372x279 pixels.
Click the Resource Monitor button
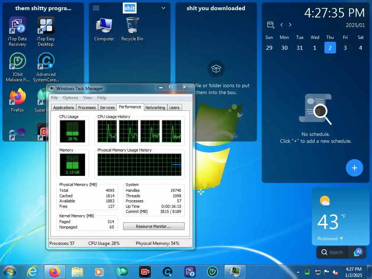click(x=154, y=226)
